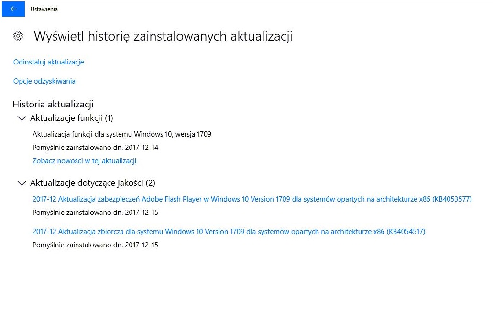Click the install date under the KB4054517 update

coord(95,245)
